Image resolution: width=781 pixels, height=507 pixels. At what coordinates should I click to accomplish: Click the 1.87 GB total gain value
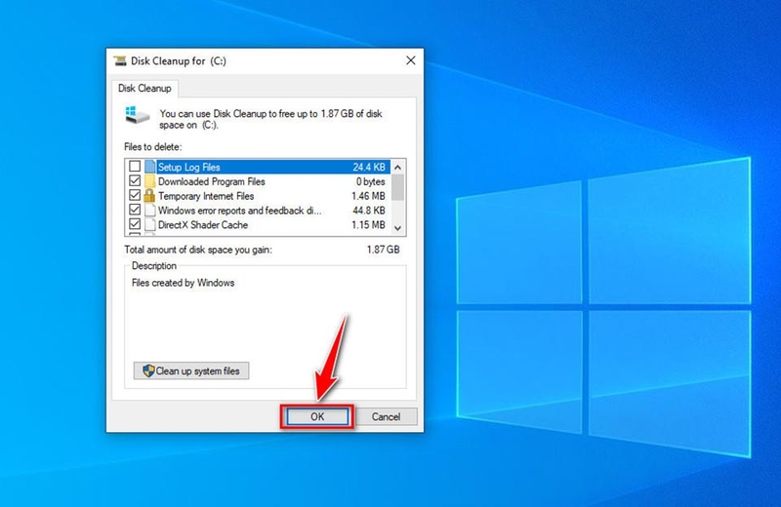[383, 250]
